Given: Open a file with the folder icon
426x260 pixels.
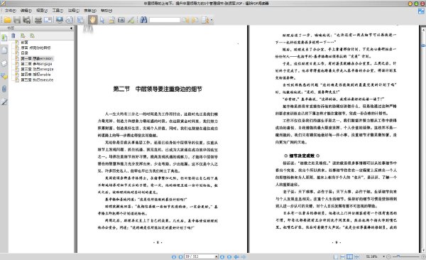Looking at the screenshot, I should coord(7,20).
